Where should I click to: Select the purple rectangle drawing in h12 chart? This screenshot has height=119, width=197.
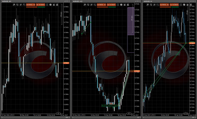[131, 21]
